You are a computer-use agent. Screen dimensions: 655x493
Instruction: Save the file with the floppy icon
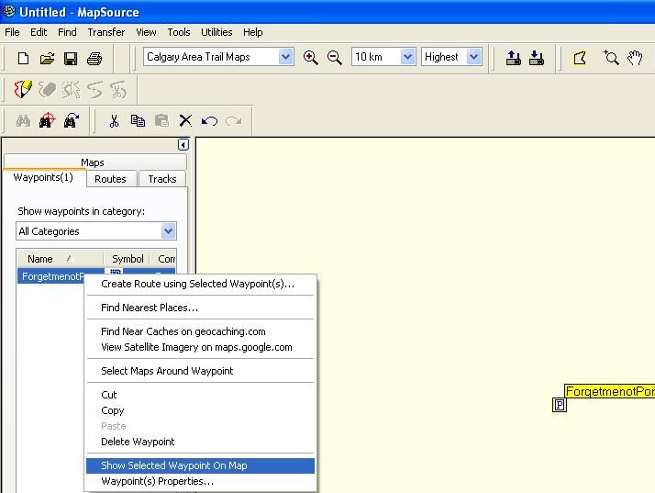point(71,58)
